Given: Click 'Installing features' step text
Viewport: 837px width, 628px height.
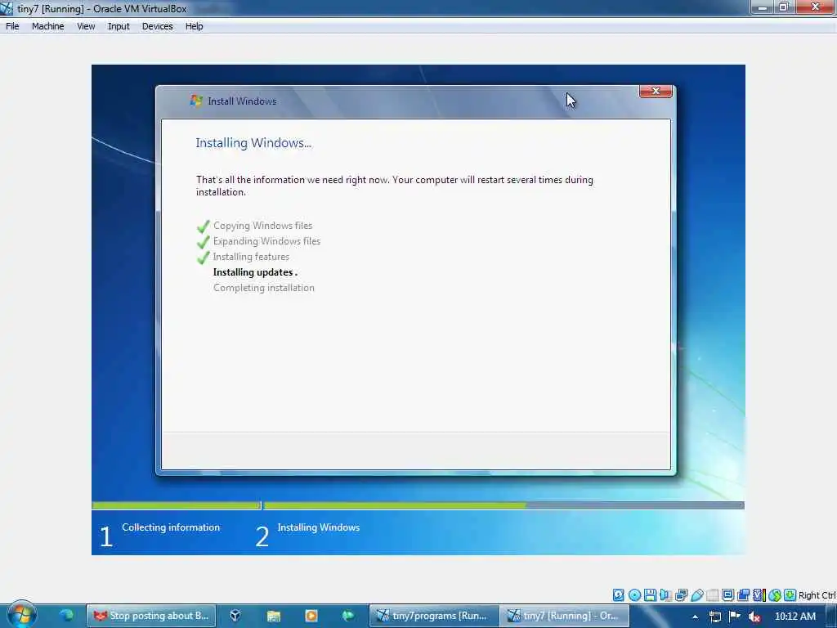Looking at the screenshot, I should coord(251,257).
